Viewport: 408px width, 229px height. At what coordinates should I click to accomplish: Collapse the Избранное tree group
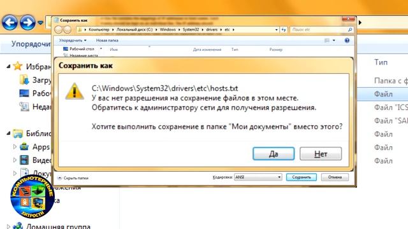click(x=8, y=67)
